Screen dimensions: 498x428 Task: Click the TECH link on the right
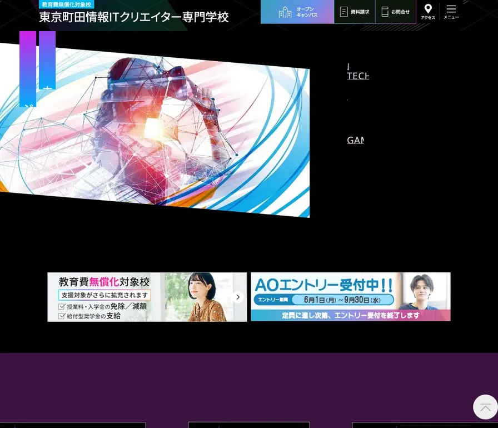(x=358, y=76)
